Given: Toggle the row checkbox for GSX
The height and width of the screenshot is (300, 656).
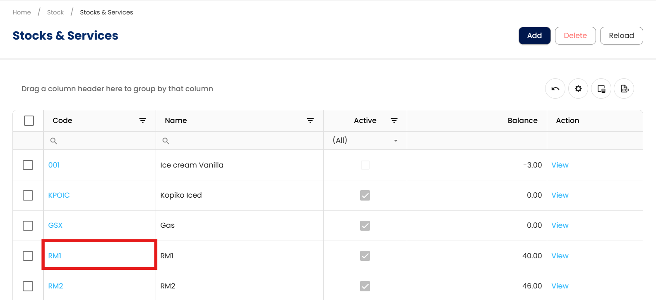Looking at the screenshot, I should [28, 226].
